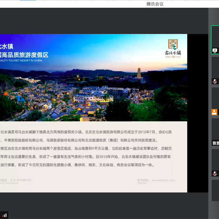Screen dimensions: 219x219
Task: Click the www.wtown.com website text on the slide
Action: (163, 180)
